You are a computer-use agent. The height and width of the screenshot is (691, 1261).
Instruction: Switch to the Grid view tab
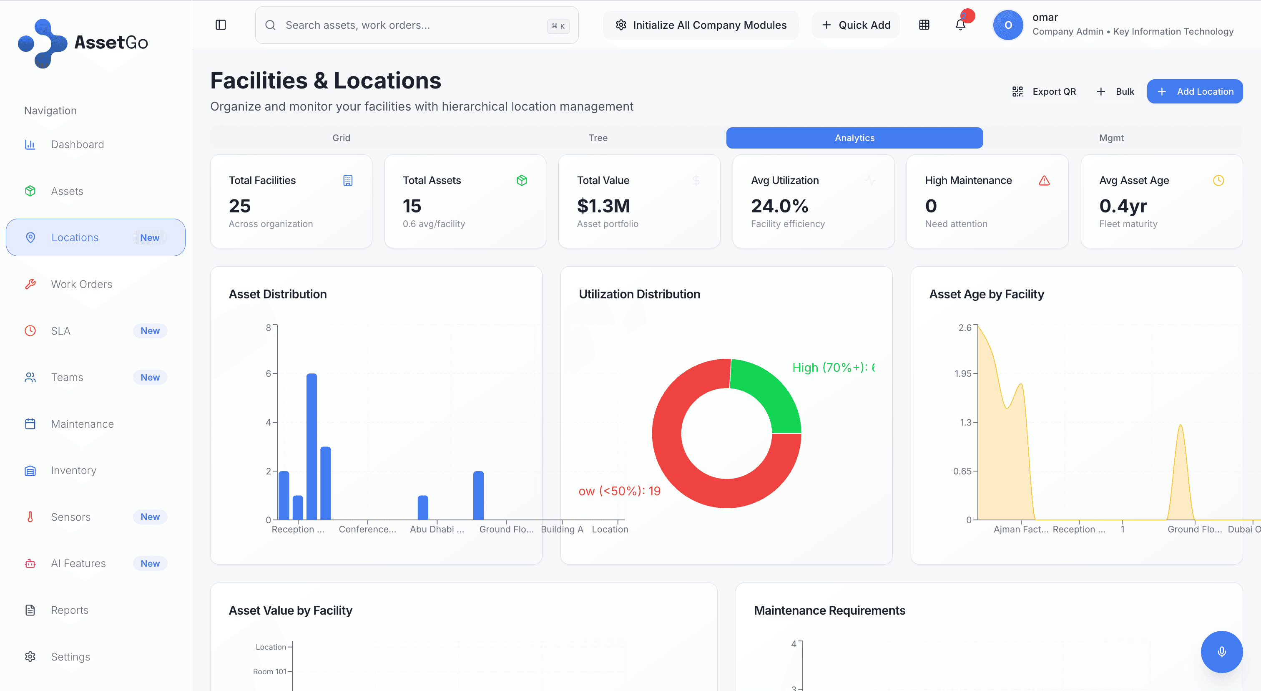click(x=341, y=138)
